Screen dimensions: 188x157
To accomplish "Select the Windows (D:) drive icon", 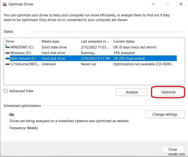I will (8, 53).
